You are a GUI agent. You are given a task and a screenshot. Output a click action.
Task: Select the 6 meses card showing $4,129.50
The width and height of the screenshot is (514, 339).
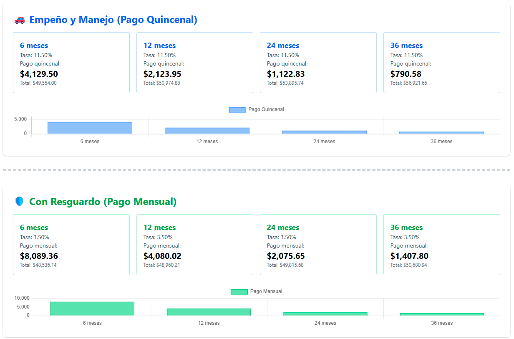click(71, 63)
